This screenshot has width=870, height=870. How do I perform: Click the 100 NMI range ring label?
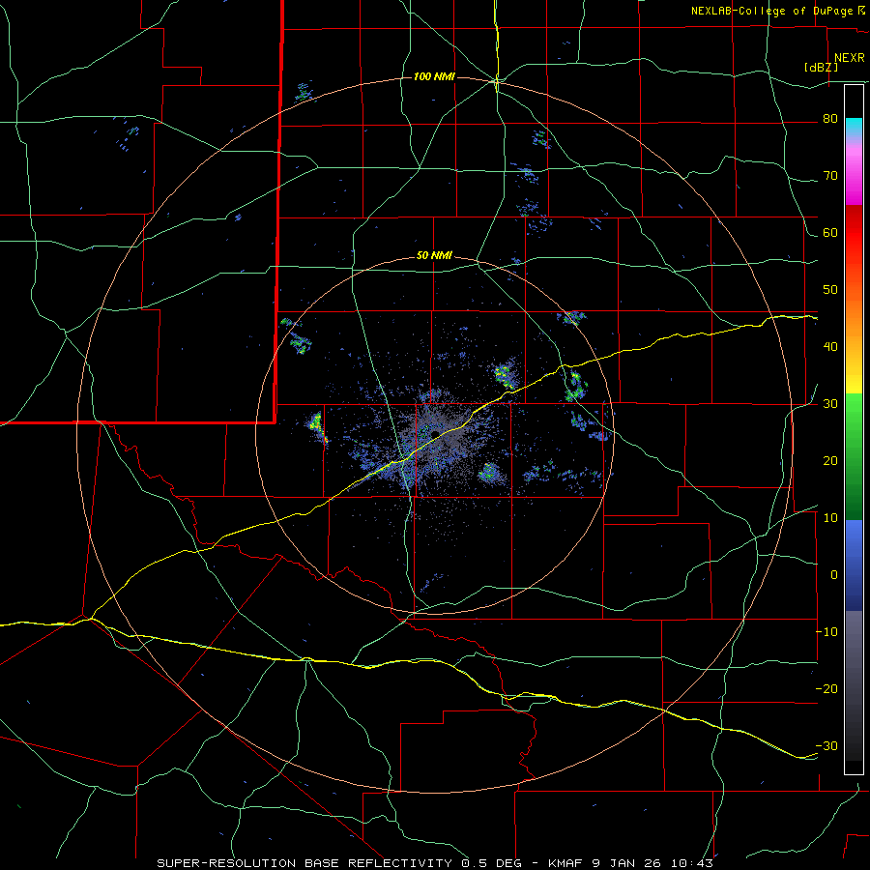click(x=434, y=76)
